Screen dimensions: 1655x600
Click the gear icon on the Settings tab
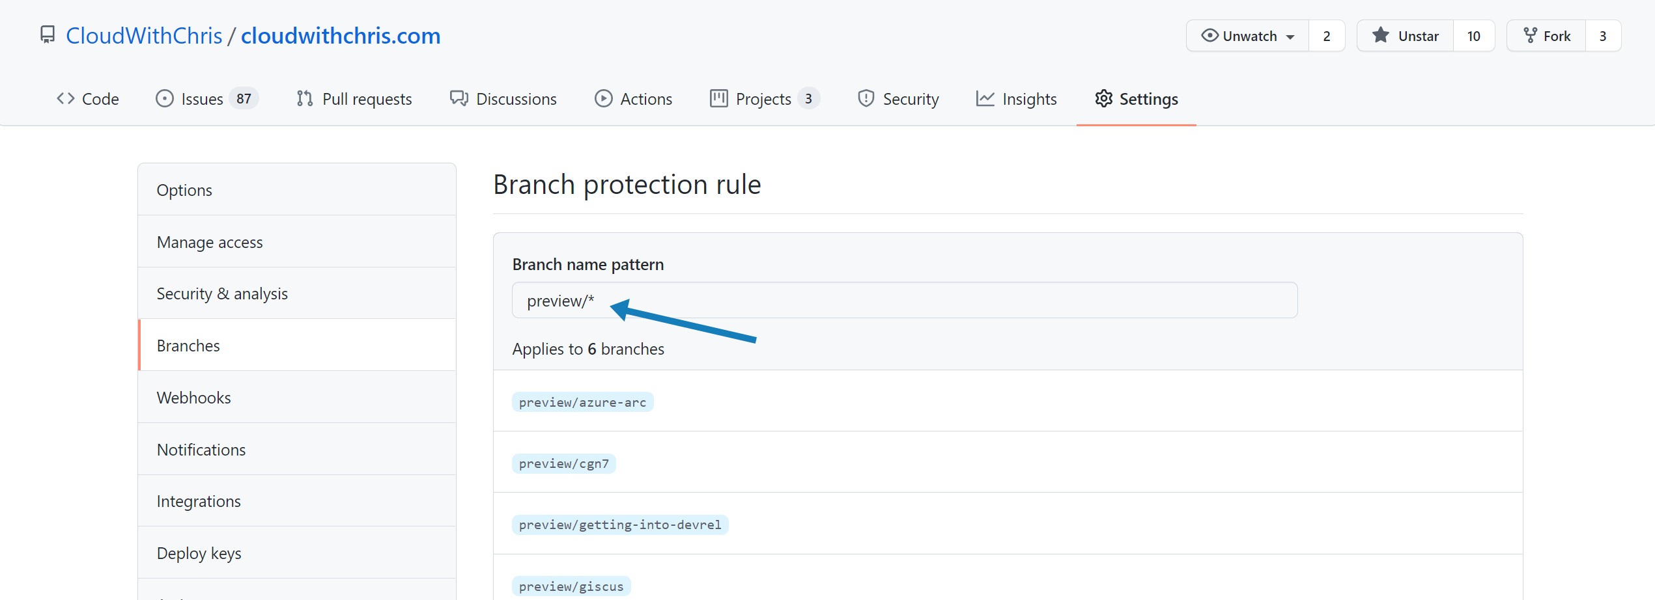click(x=1105, y=98)
